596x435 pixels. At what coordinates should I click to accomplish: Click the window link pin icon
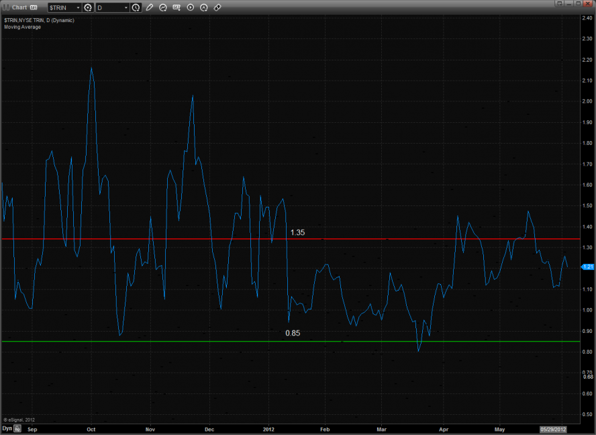[33, 7]
